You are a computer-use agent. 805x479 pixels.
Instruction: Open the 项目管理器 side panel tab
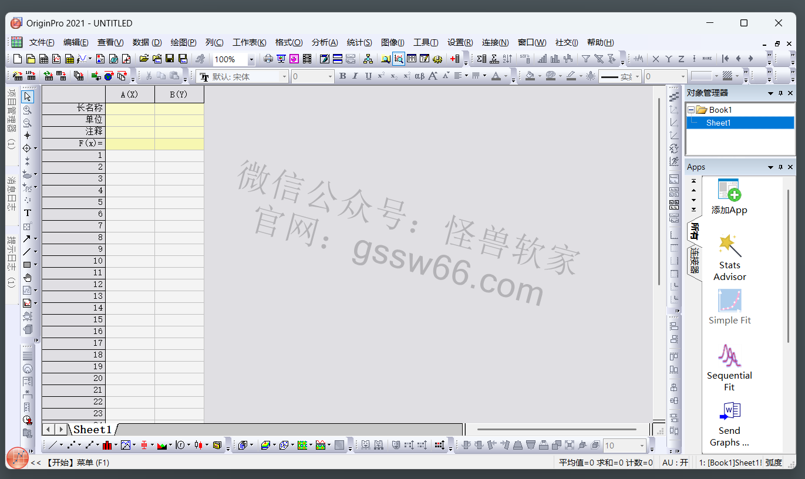click(x=12, y=119)
